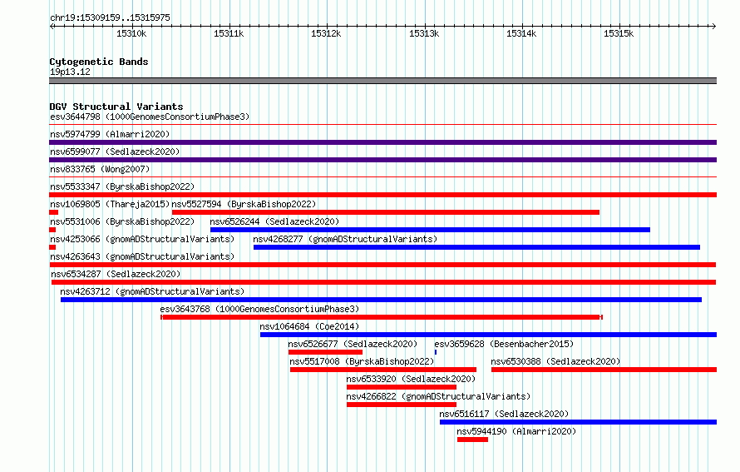Viewport: 740px width, 472px height.
Task: Click the blue bar under nsv1064684
Action: pos(488,335)
